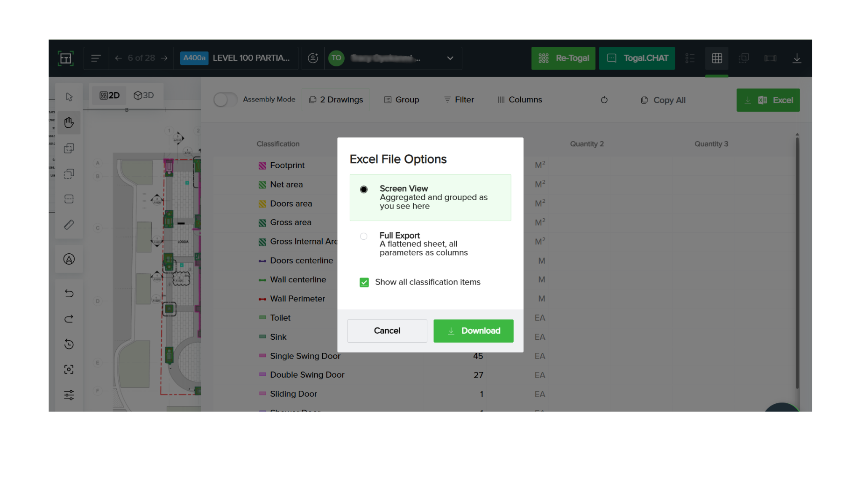Click the download icon in the top bar

click(x=797, y=58)
